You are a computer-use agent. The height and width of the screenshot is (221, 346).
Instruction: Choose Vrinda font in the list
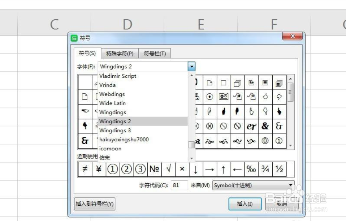point(143,85)
